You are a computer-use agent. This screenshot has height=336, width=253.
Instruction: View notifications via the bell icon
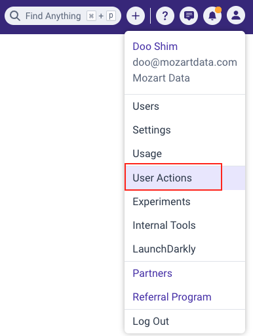coord(212,16)
